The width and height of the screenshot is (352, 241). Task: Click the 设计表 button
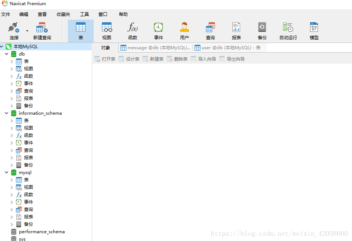point(129,59)
